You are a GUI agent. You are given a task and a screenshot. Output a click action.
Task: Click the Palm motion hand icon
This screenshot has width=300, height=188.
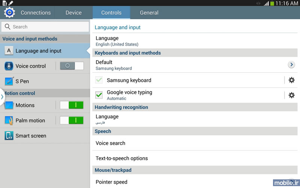click(9, 120)
